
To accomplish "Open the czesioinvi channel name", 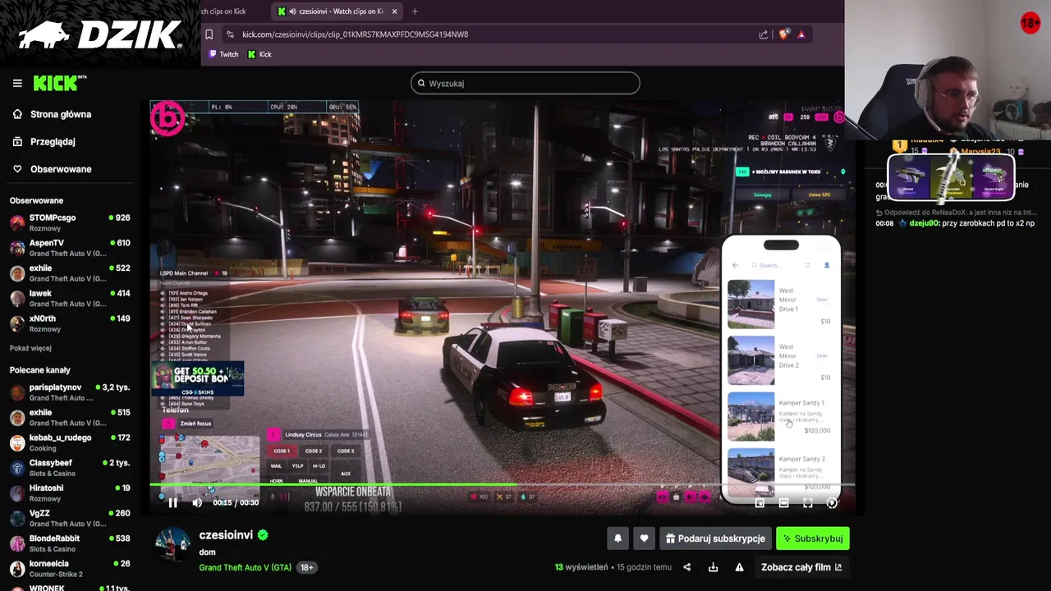I will [x=226, y=535].
